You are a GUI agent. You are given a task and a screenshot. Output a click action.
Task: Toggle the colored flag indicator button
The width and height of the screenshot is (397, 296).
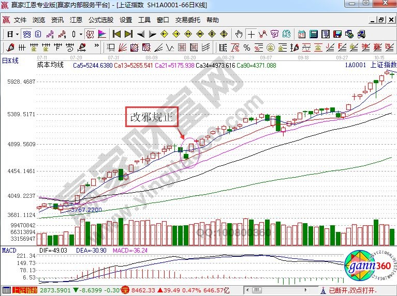102,34
